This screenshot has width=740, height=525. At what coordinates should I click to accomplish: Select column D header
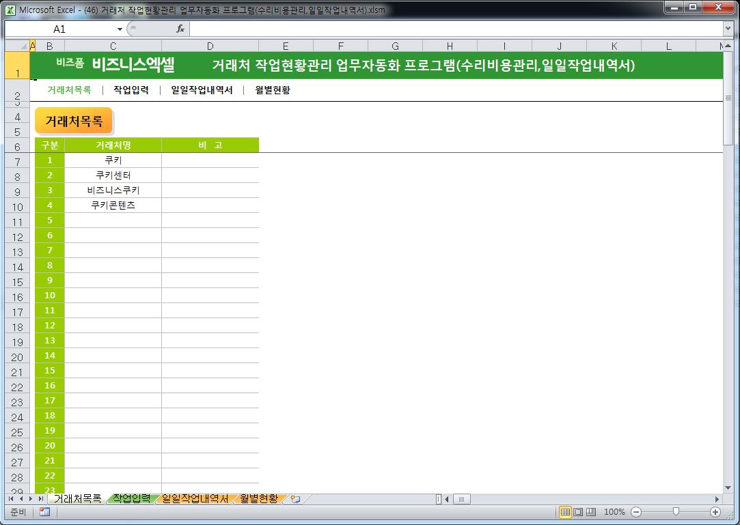click(210, 46)
